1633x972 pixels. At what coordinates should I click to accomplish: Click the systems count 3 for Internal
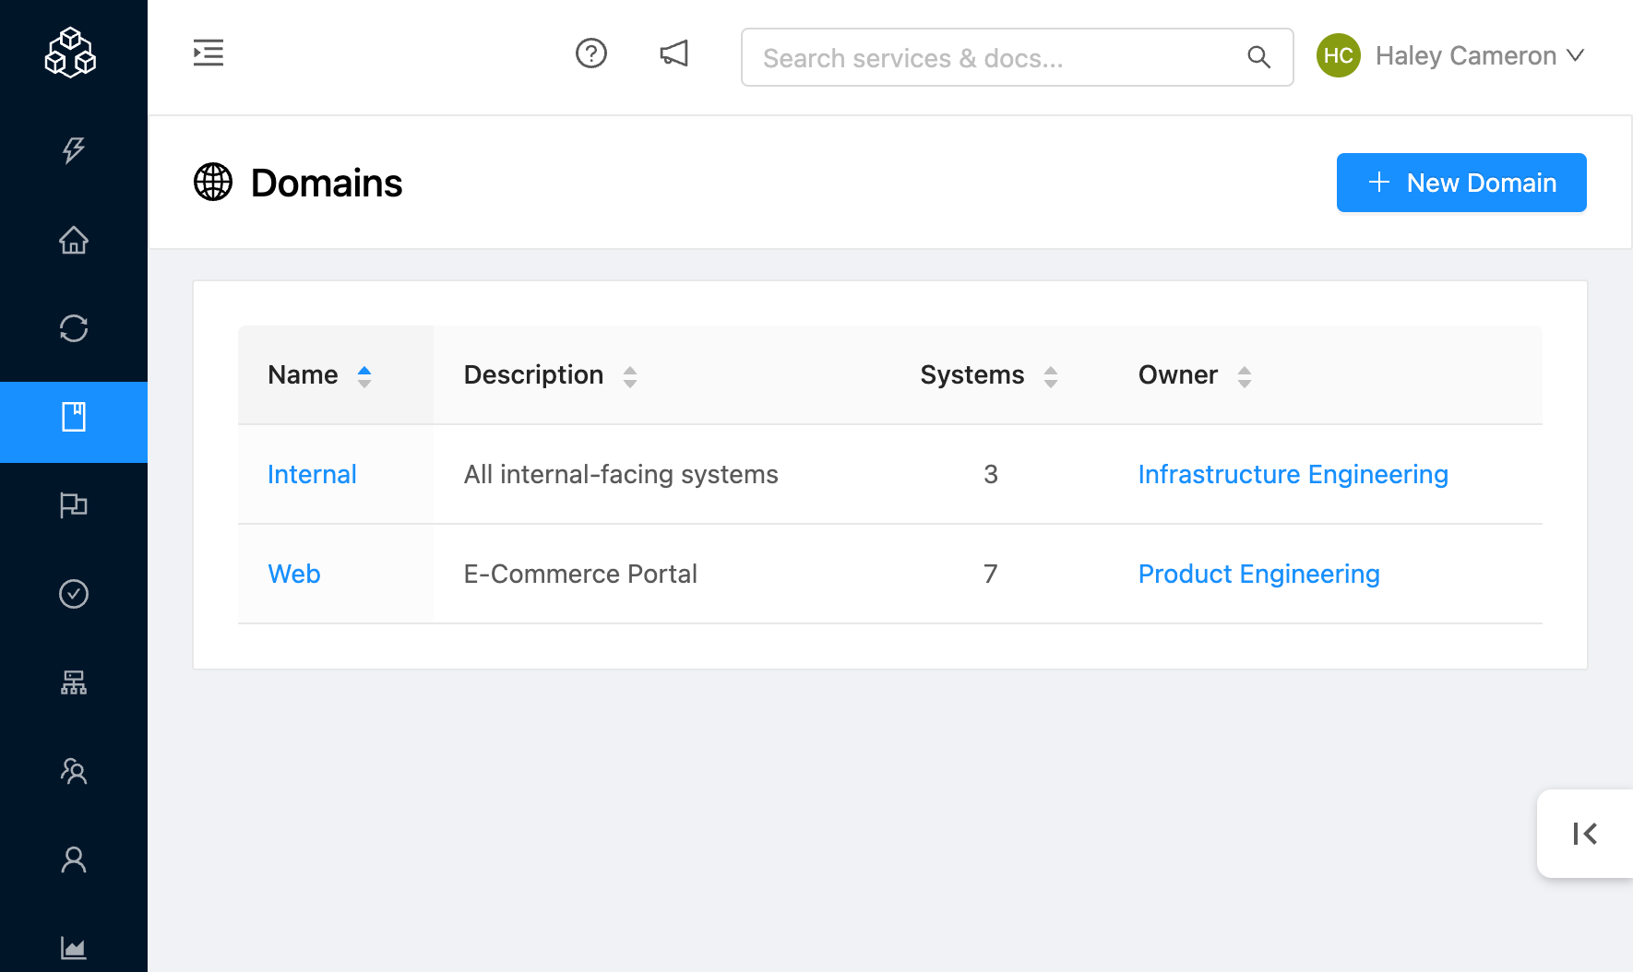pos(991,474)
